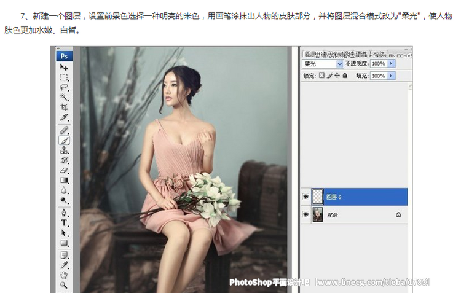
Task: Hide 图层 6 using eye icon
Action: (305, 197)
